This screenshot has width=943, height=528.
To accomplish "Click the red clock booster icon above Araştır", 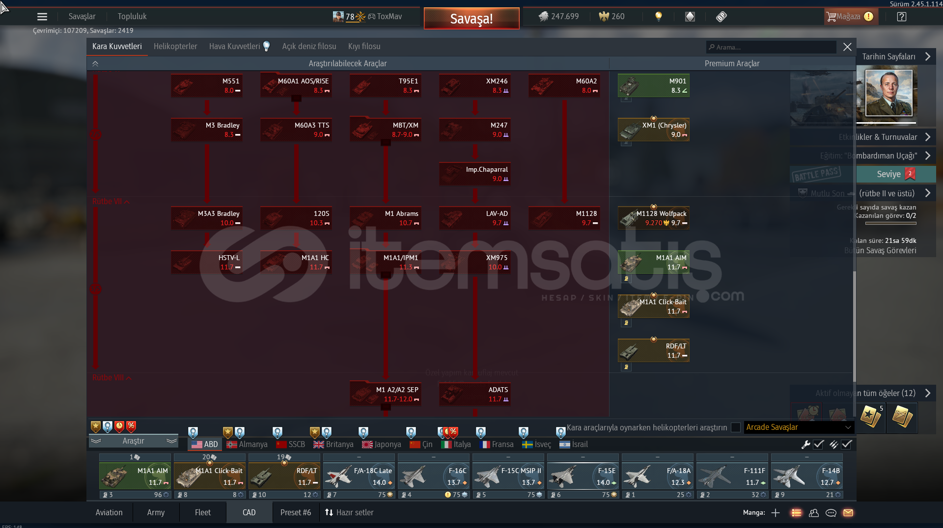I will pos(119,426).
